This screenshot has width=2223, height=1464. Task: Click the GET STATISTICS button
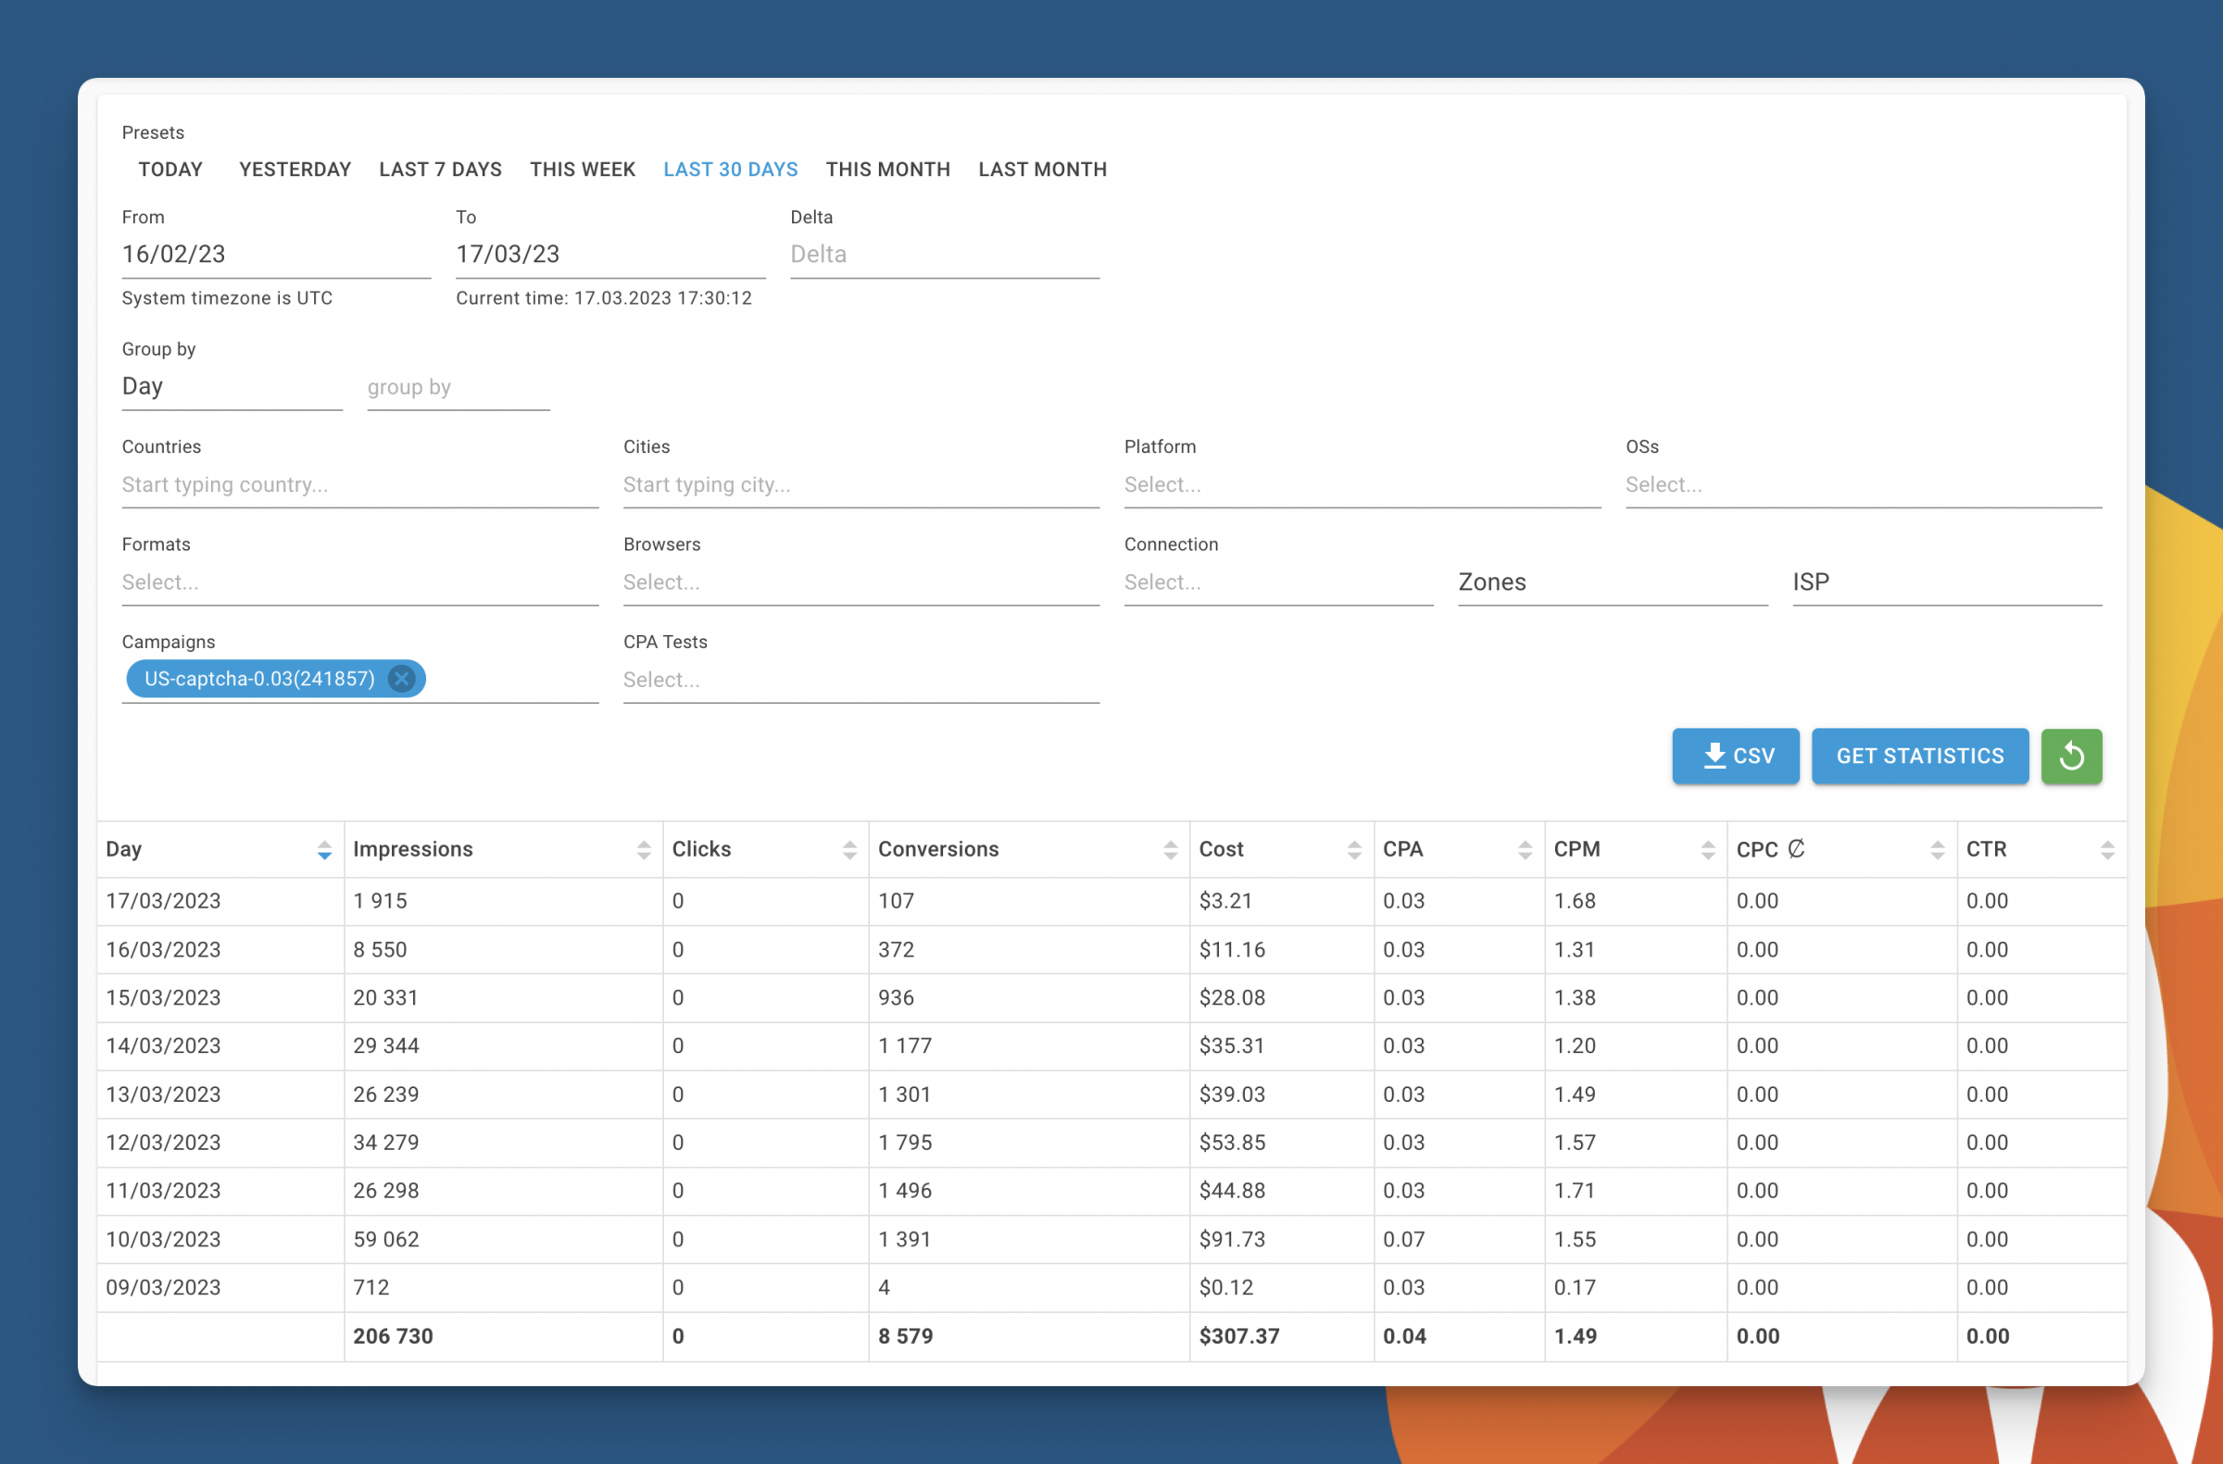point(1919,756)
